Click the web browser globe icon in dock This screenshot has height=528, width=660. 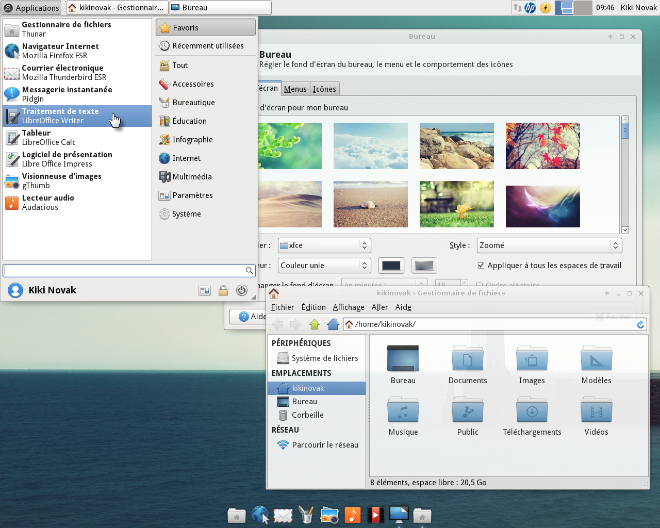point(260,515)
